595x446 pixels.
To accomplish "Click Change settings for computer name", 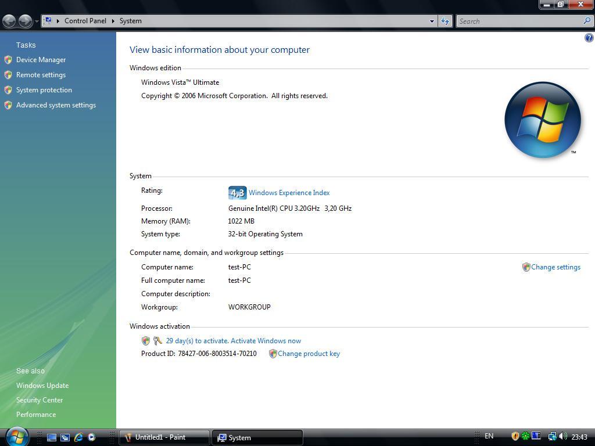I will click(x=555, y=267).
